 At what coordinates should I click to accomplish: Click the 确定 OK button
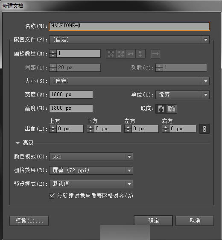point(153,221)
